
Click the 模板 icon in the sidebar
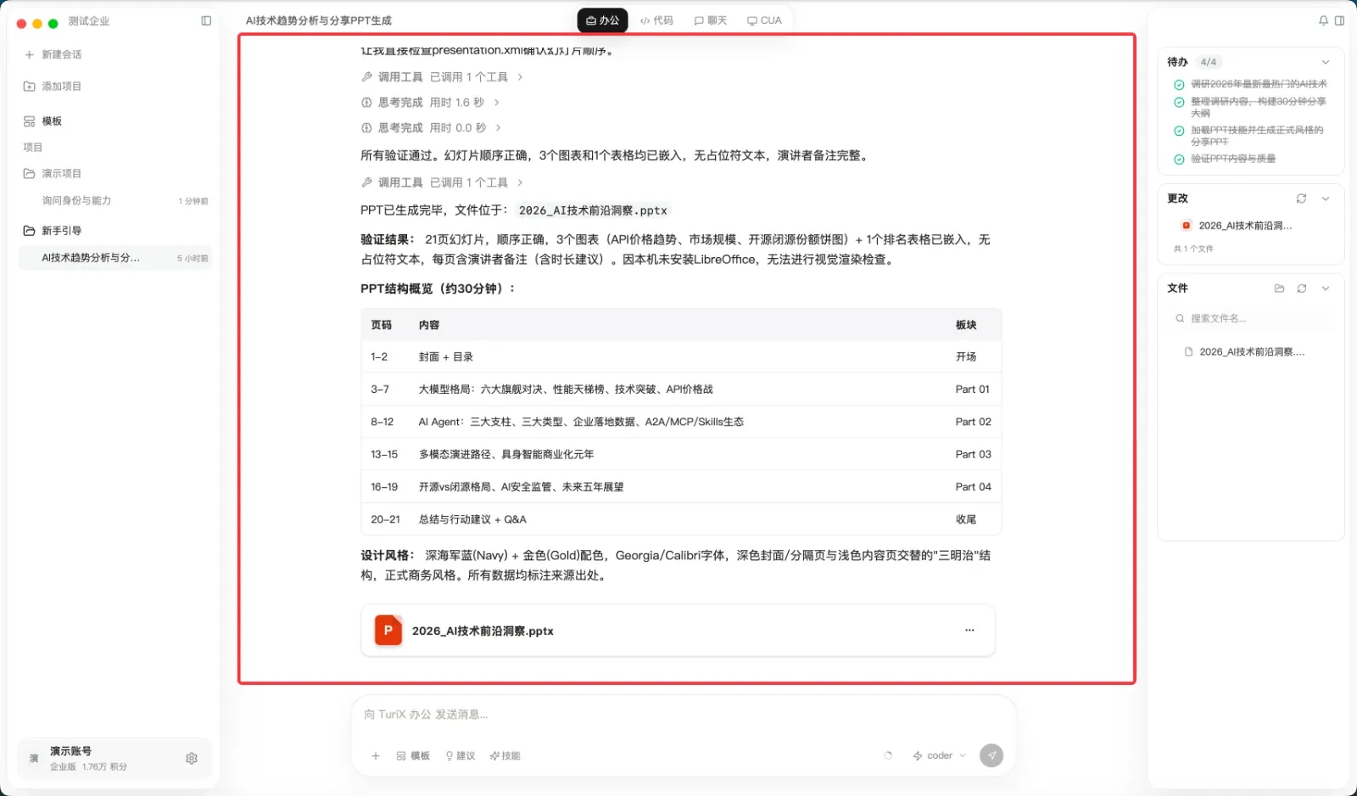tap(30, 121)
